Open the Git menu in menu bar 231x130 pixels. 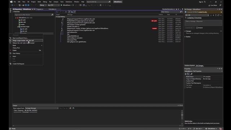[28, 2]
